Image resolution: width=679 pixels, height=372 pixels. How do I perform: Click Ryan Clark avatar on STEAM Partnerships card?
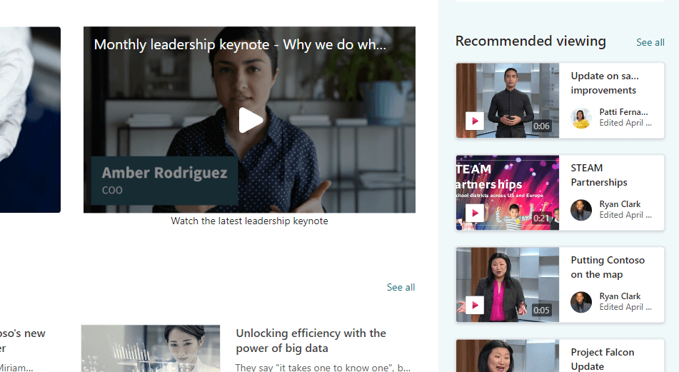(581, 210)
